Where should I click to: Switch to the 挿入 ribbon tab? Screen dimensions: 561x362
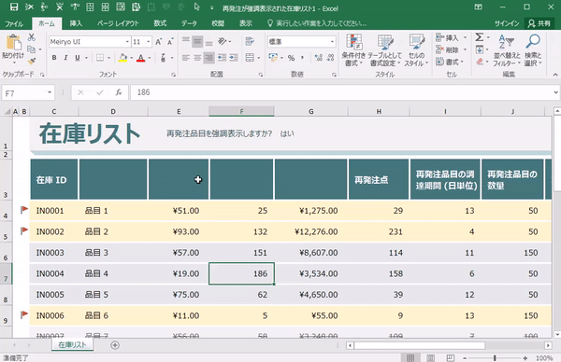coord(76,23)
